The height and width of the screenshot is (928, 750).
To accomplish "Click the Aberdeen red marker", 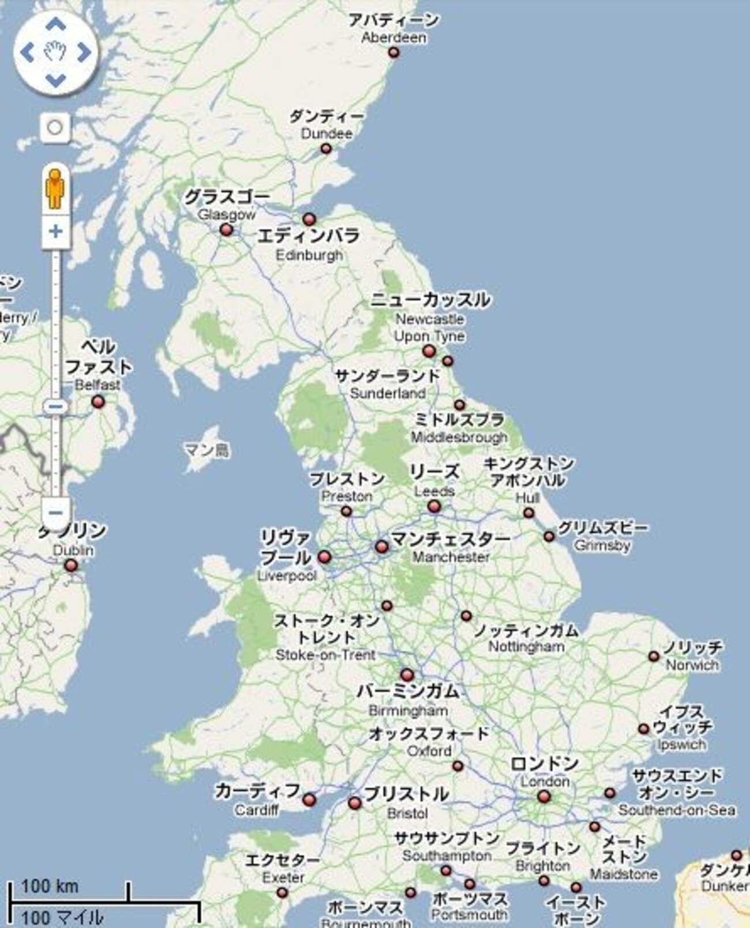I will point(394,52).
